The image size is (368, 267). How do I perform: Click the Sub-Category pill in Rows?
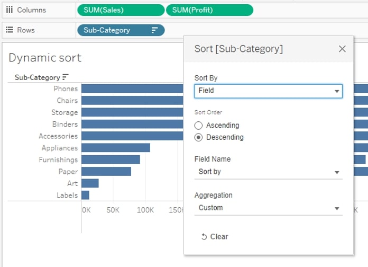(121, 30)
